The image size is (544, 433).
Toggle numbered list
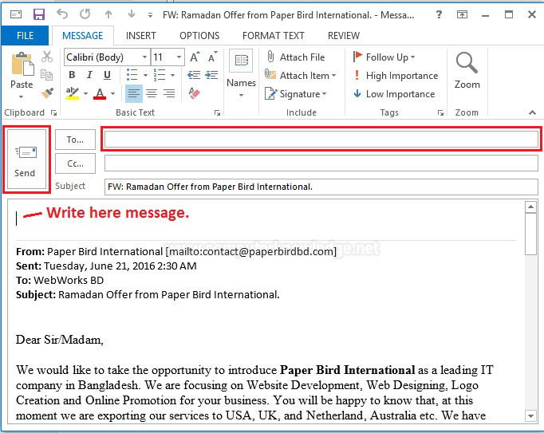coord(160,75)
